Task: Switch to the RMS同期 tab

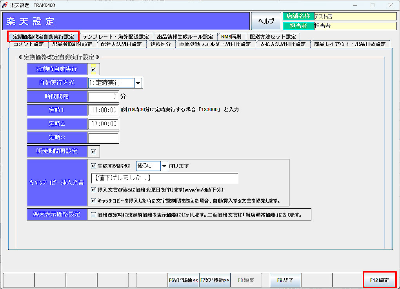Action: point(231,36)
